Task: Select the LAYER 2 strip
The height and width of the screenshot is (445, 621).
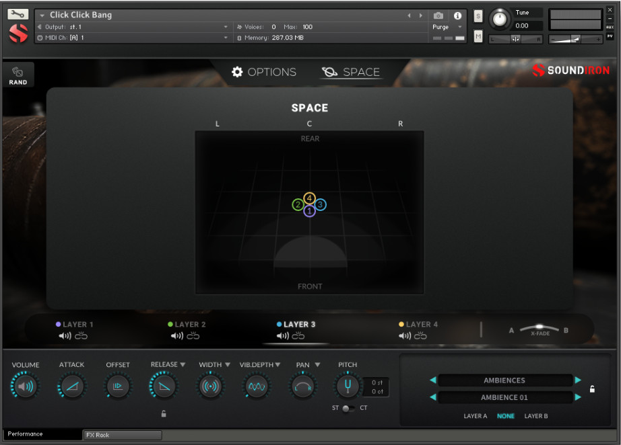Action: click(x=191, y=324)
